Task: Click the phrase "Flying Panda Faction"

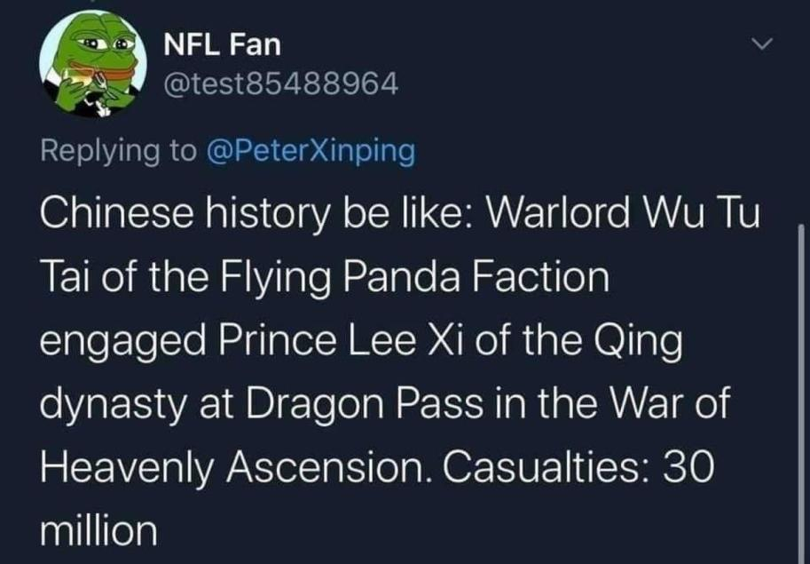Action: [415, 278]
